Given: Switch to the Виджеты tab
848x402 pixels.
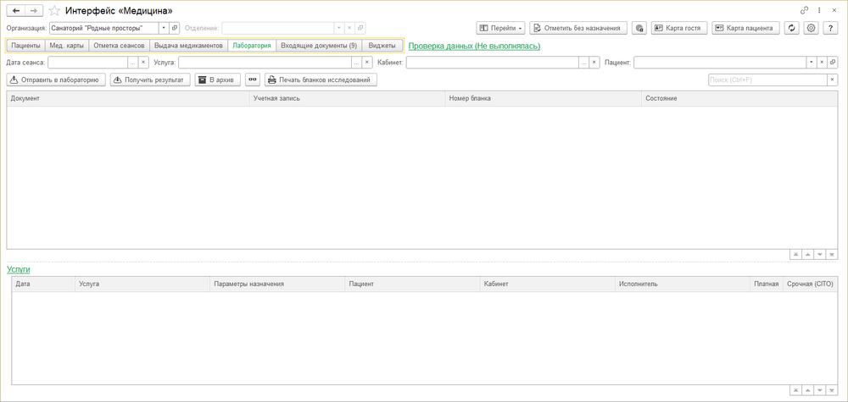Looking at the screenshot, I should [x=382, y=46].
